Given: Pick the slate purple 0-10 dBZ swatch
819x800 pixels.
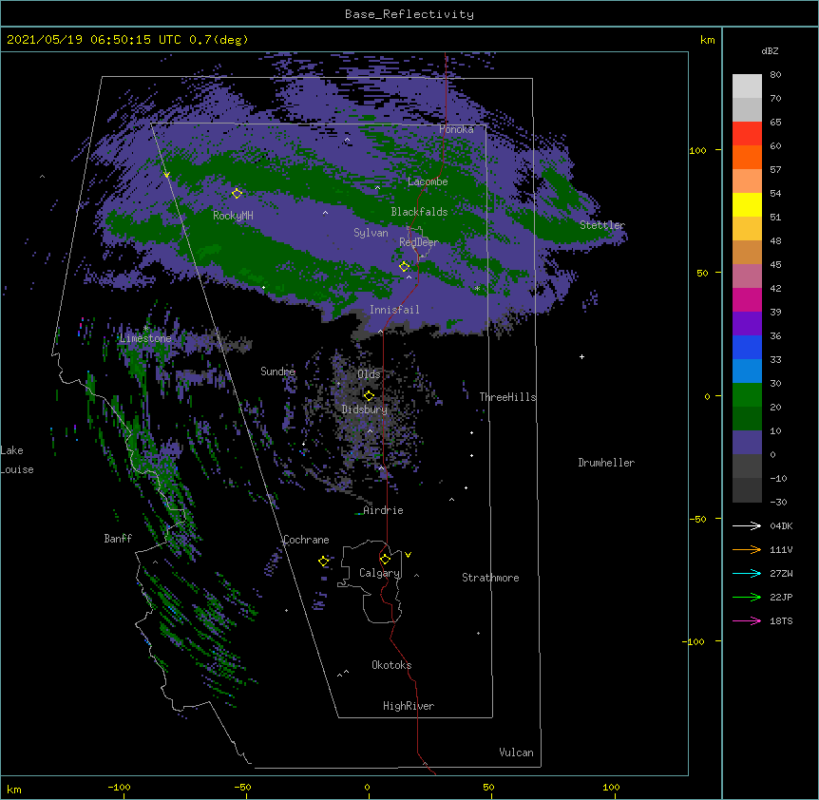Looking at the screenshot, I should [x=747, y=443].
